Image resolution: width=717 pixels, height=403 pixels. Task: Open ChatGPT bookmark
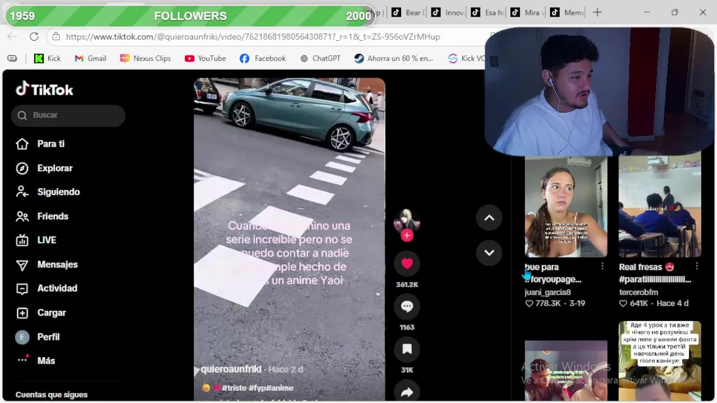320,58
